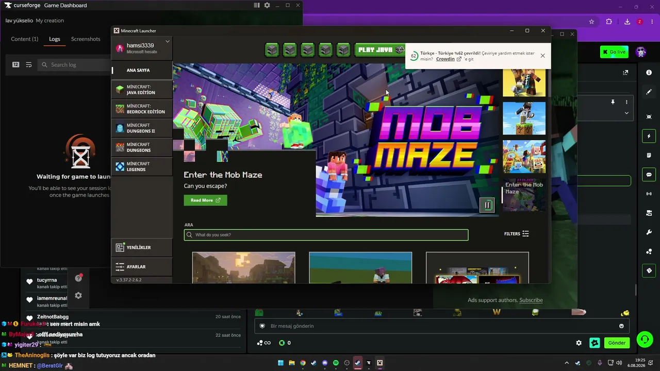
Task: Select Minecraft: Bedrock Edition in the launcher sidebar
Action: (x=142, y=109)
